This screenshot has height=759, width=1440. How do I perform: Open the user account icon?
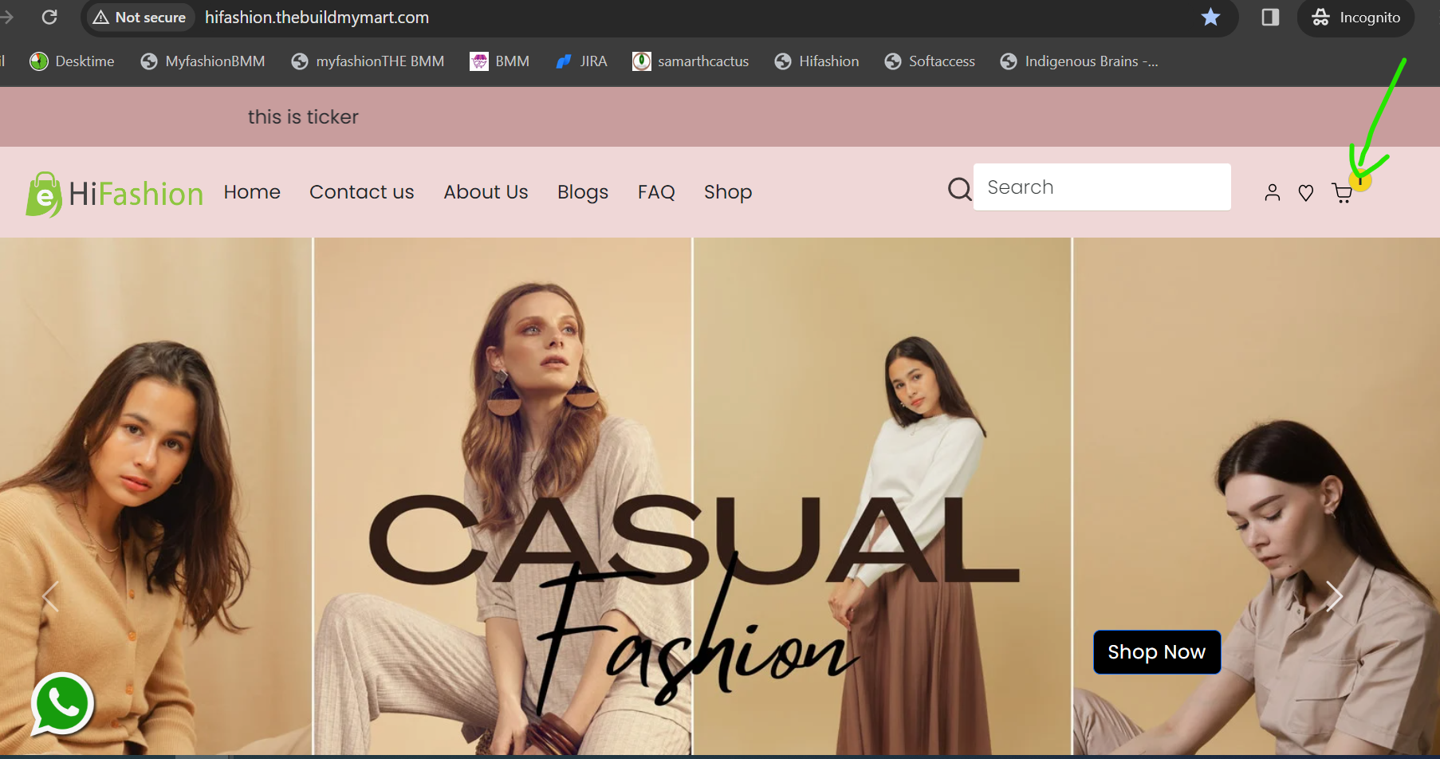pos(1273,192)
